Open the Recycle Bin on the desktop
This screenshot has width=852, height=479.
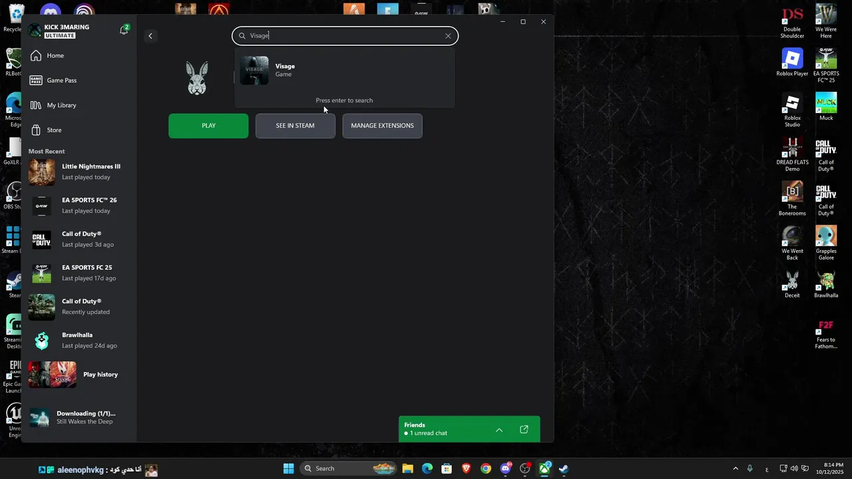tap(13, 19)
